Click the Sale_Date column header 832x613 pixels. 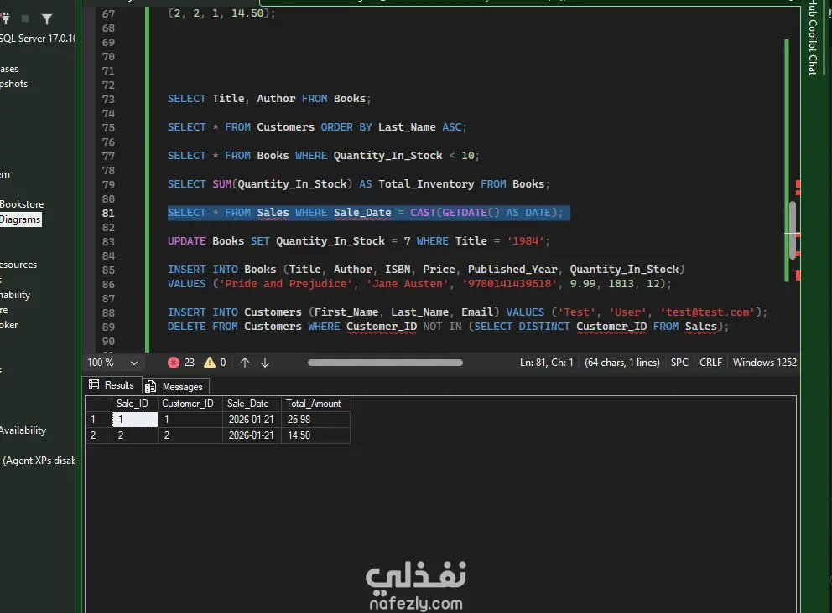(252, 404)
